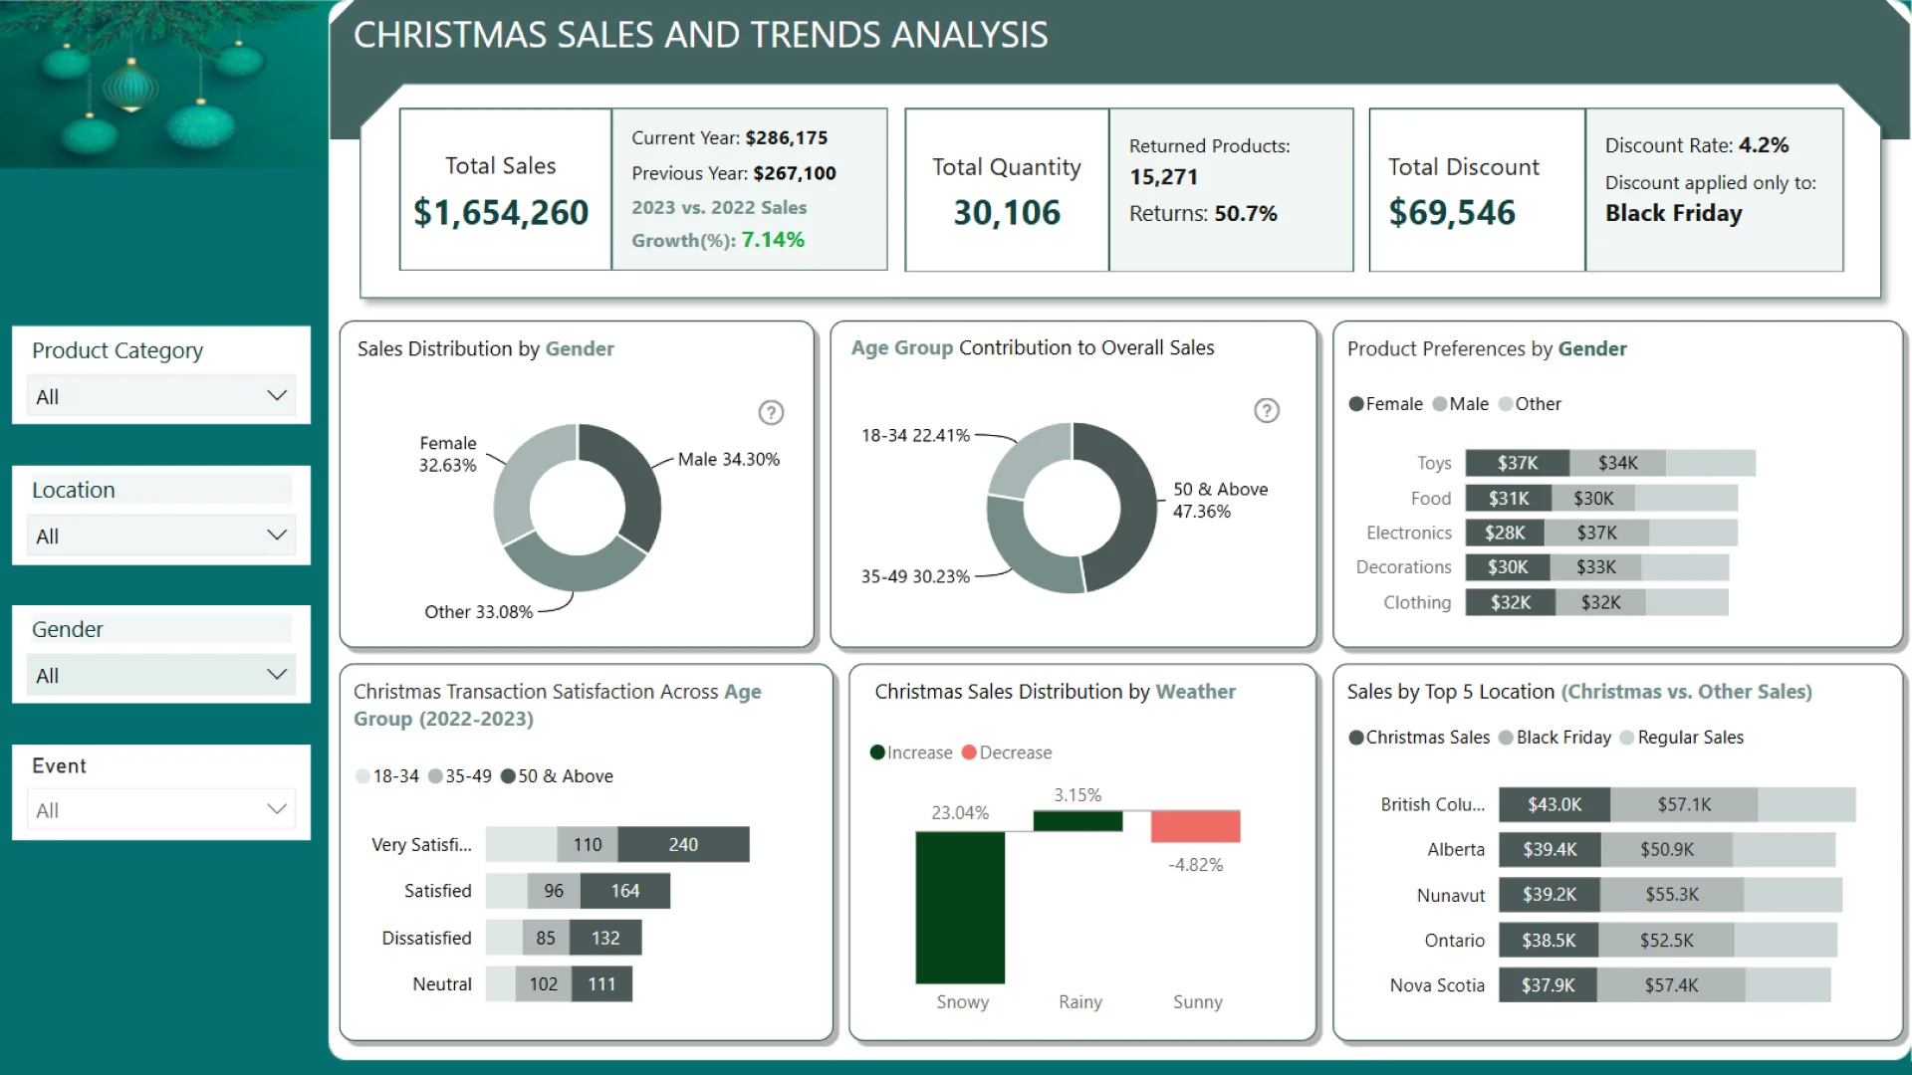Click the Total Sales $1,654,260 card

(x=505, y=189)
